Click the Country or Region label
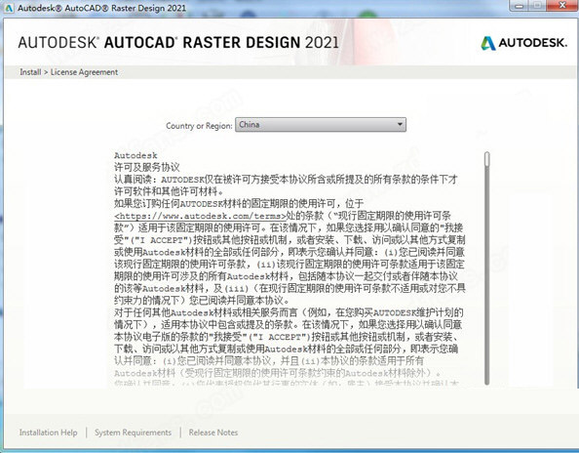The image size is (579, 453). coord(199,126)
